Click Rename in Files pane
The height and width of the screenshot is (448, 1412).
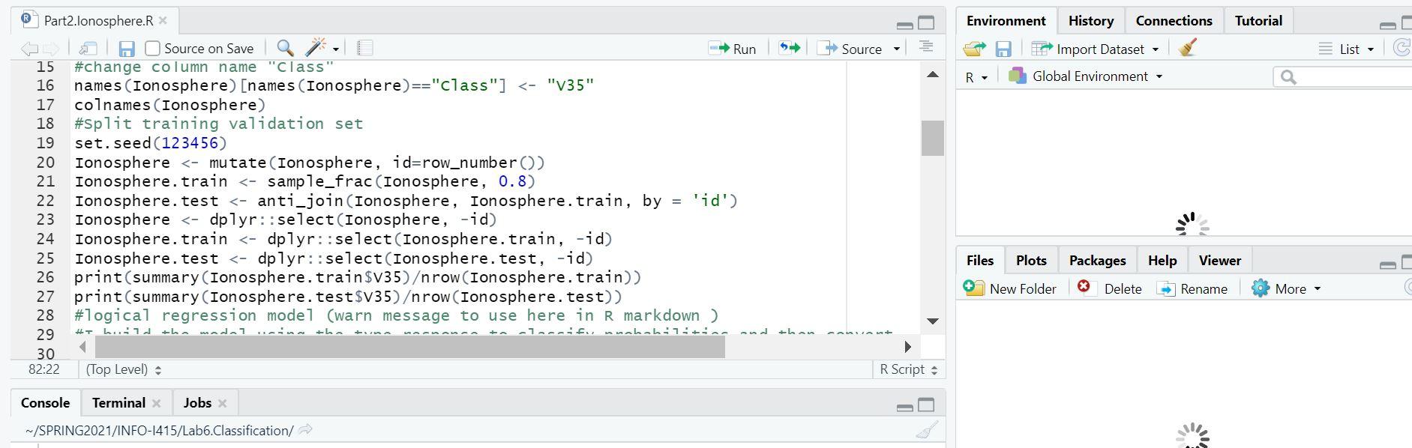coord(1192,288)
